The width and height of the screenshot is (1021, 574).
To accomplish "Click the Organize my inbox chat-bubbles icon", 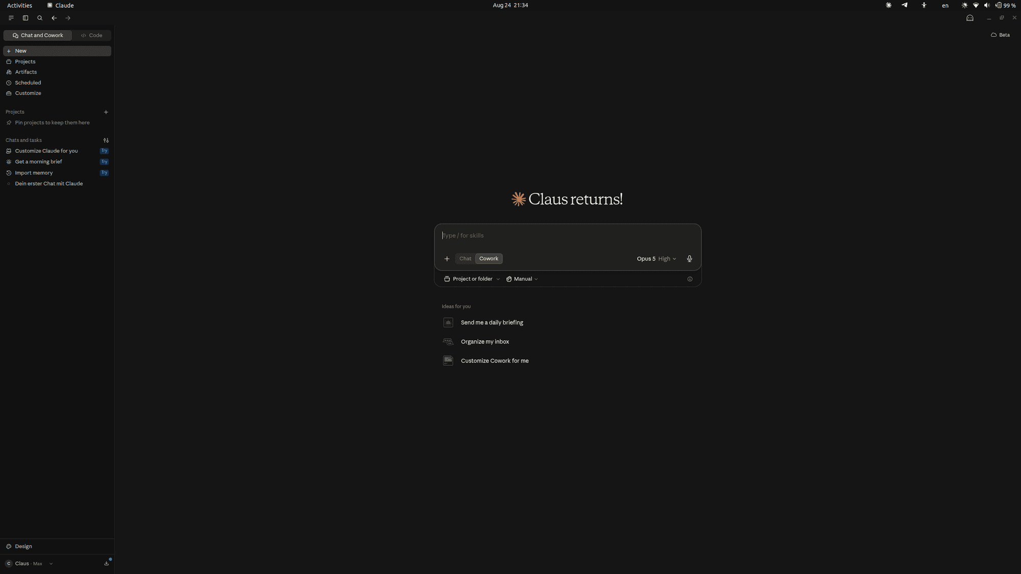I will [448, 342].
